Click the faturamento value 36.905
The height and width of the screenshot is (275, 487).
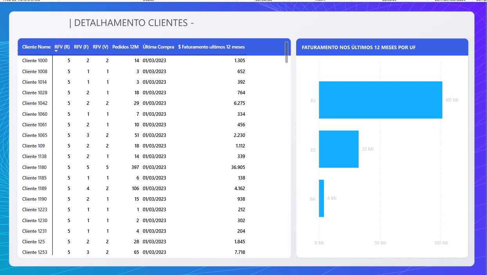(x=238, y=167)
